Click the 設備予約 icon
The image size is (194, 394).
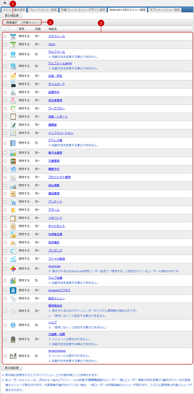13,92
